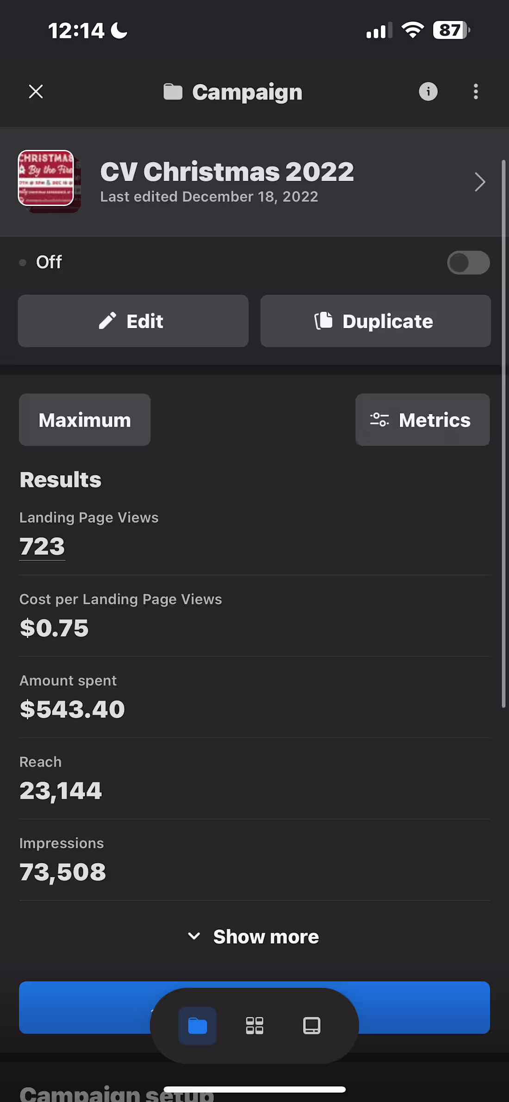Tap the Duplicate button

click(375, 321)
